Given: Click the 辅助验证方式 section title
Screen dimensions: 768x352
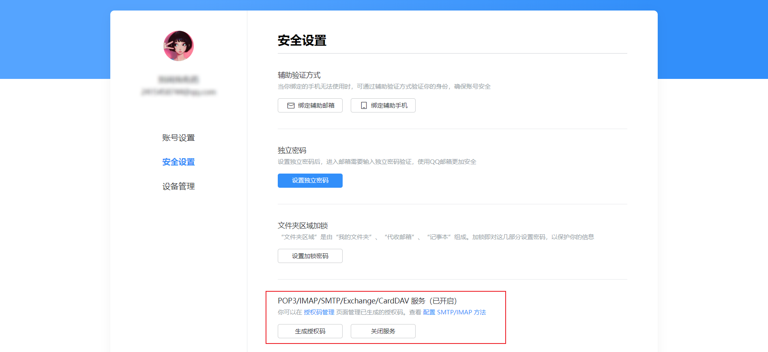Looking at the screenshot, I should pyautogui.click(x=299, y=75).
